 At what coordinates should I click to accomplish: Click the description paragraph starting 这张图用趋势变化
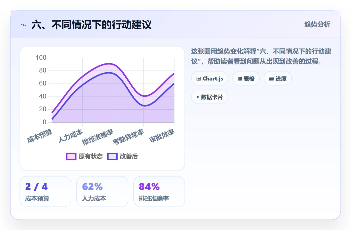261,56
